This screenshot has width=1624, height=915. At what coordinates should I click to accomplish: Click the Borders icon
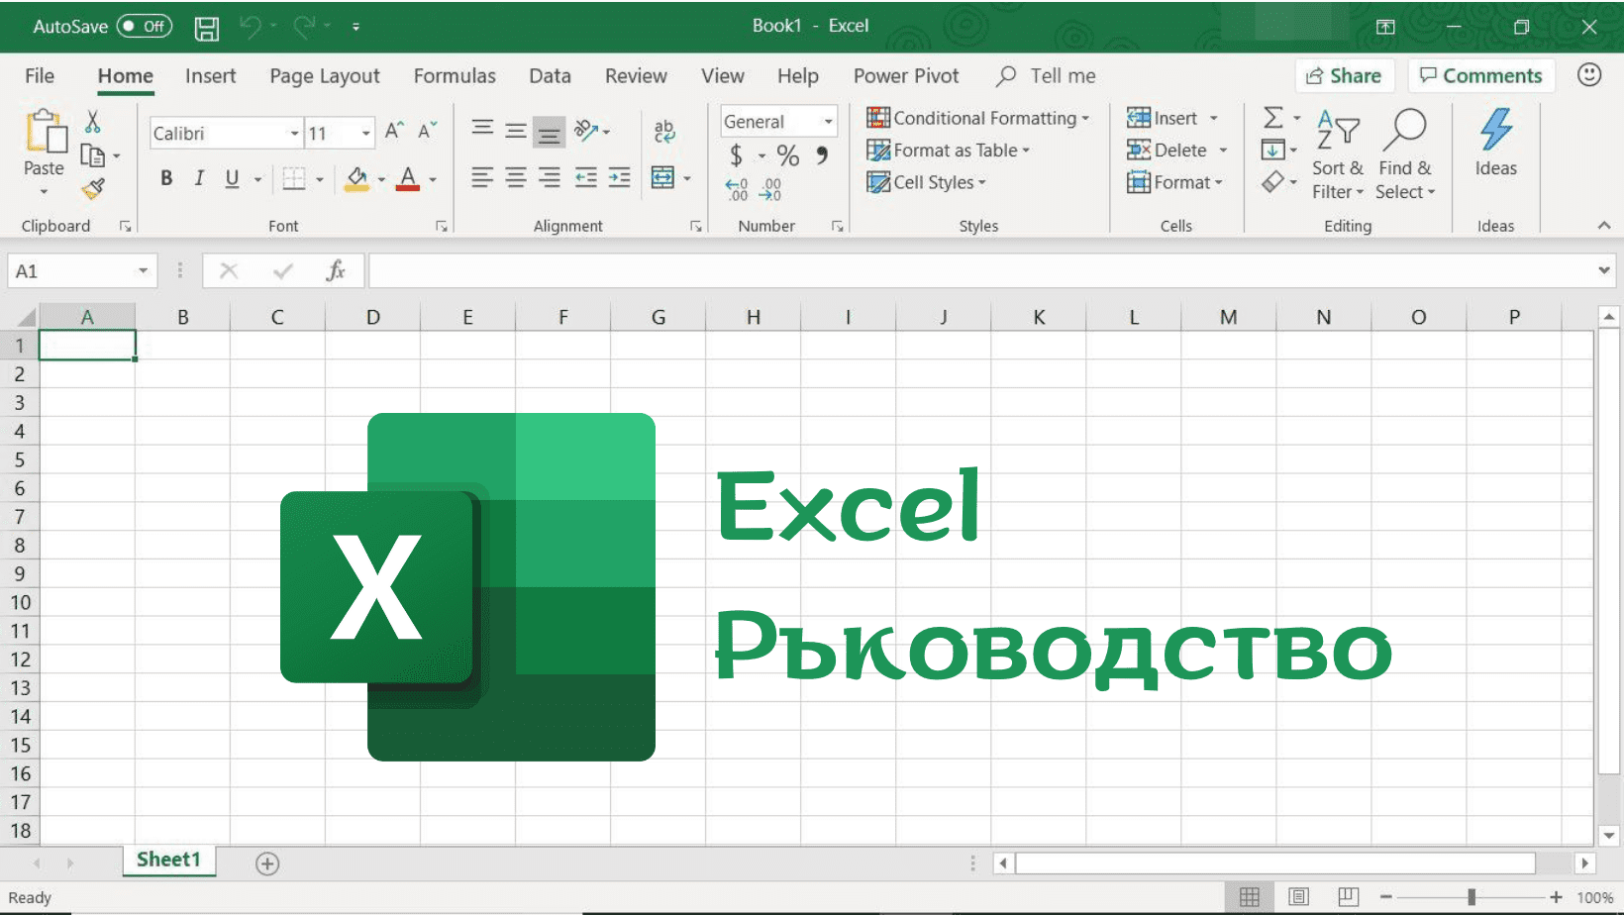(x=294, y=178)
